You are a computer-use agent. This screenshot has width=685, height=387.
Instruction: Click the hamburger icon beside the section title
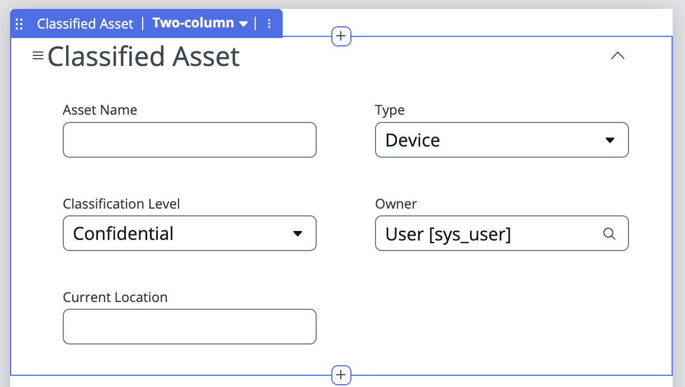(x=37, y=55)
